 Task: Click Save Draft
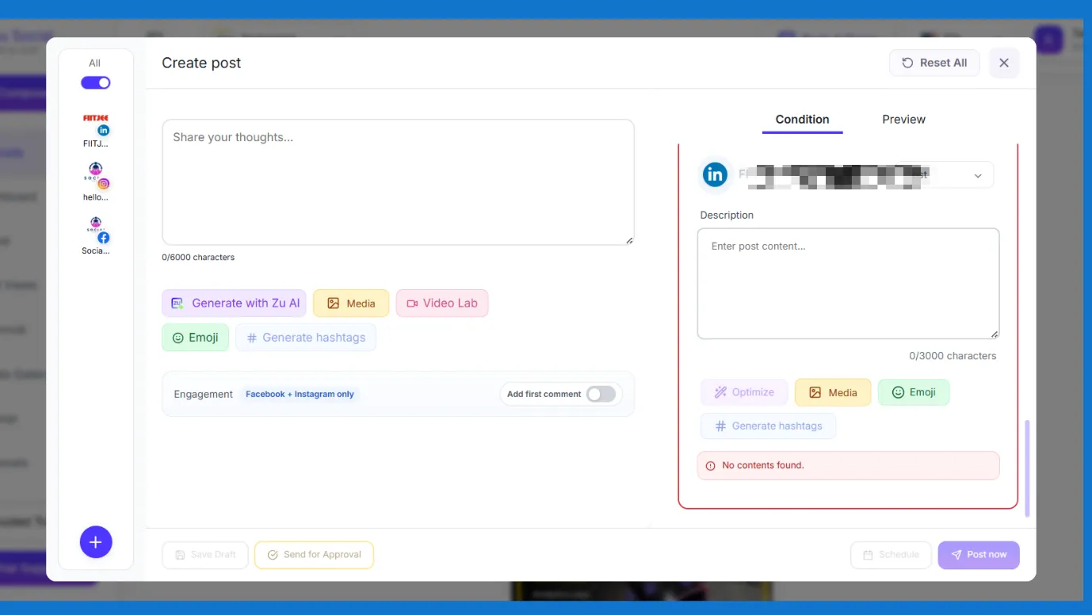coord(205,555)
